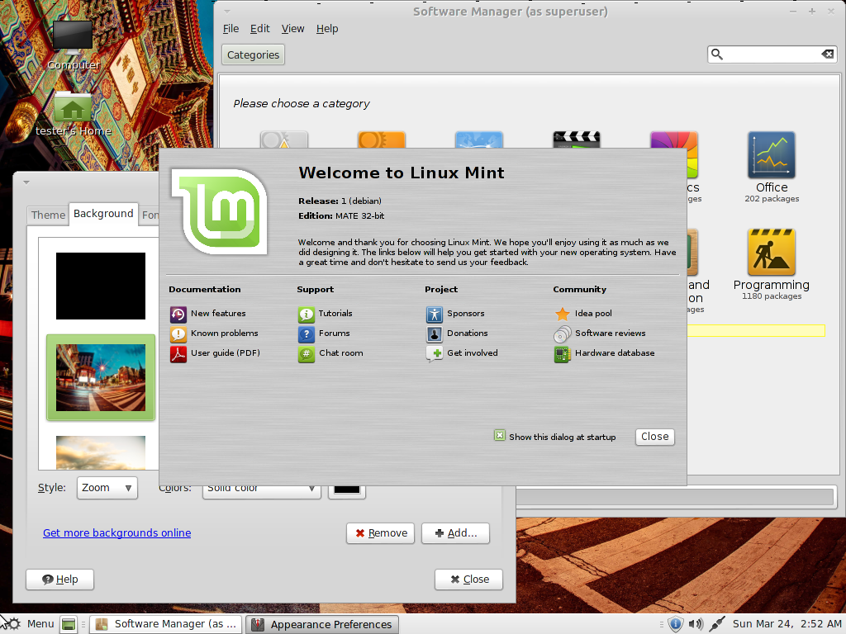Open the Programming category icon
Image resolution: width=846 pixels, height=634 pixels.
(772, 253)
